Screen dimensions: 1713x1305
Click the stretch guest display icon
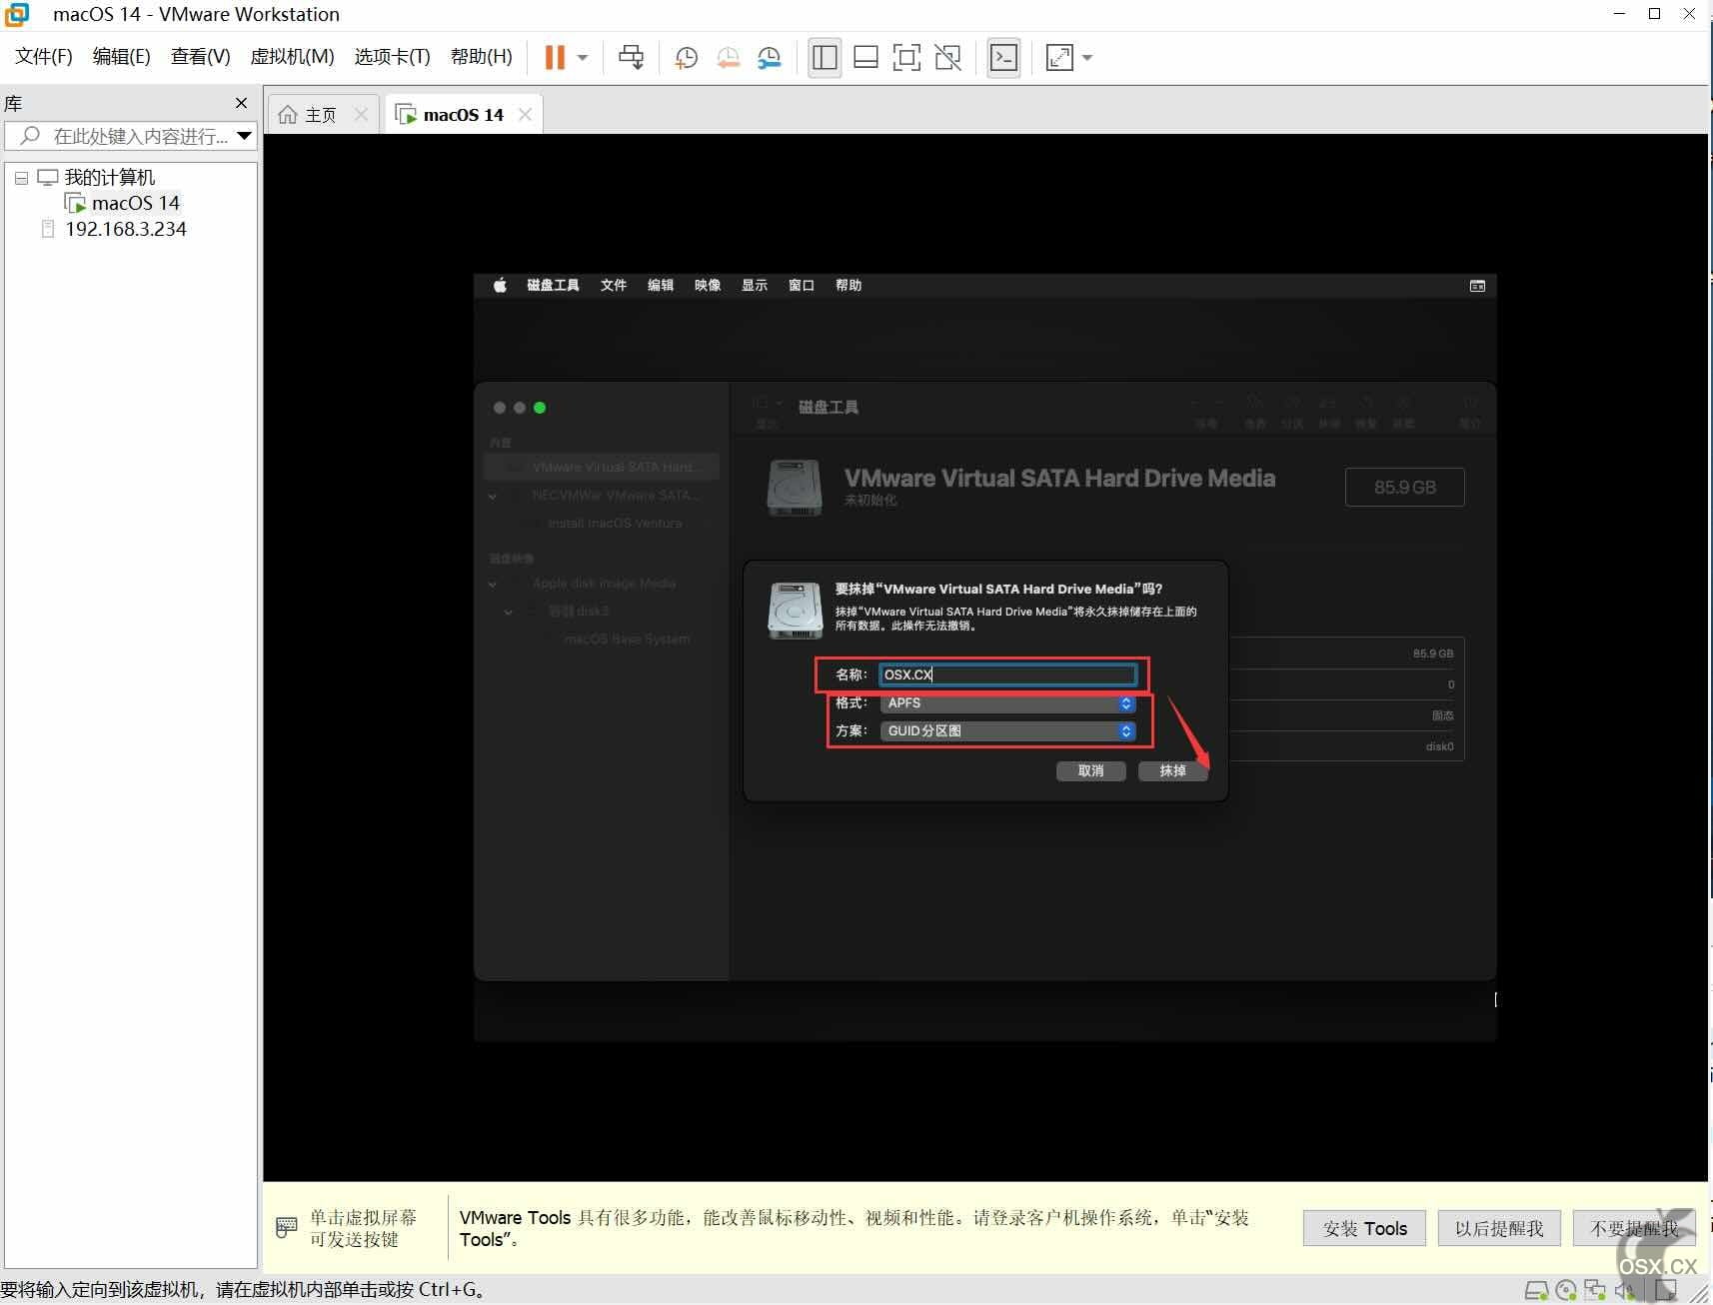click(x=1059, y=57)
